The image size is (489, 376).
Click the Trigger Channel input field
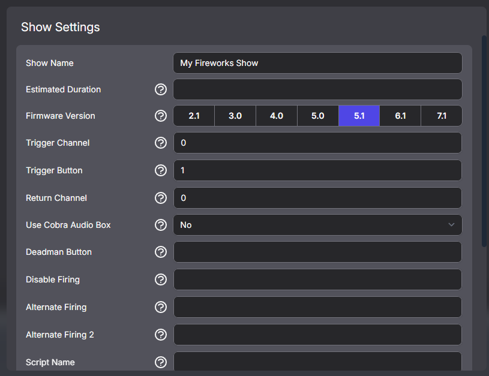[x=317, y=143]
